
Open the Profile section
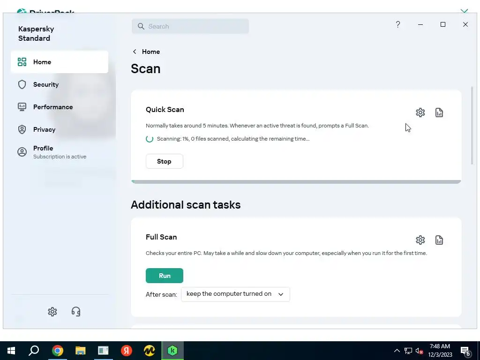pyautogui.click(x=60, y=152)
